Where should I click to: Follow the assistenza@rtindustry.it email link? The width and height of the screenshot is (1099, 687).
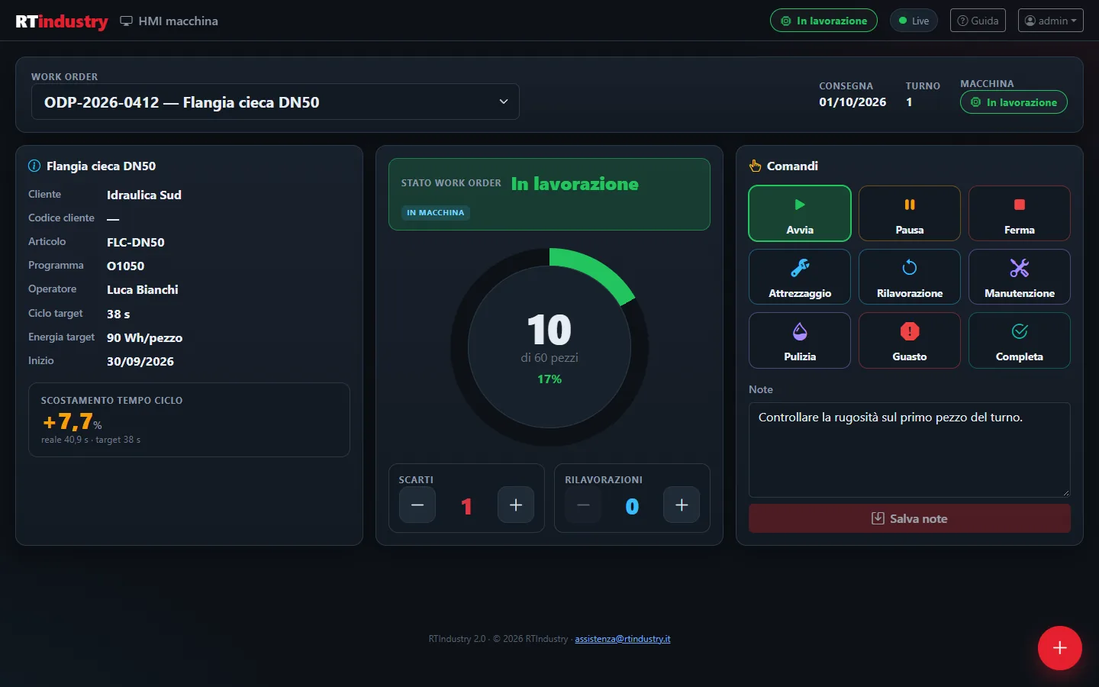click(x=623, y=639)
